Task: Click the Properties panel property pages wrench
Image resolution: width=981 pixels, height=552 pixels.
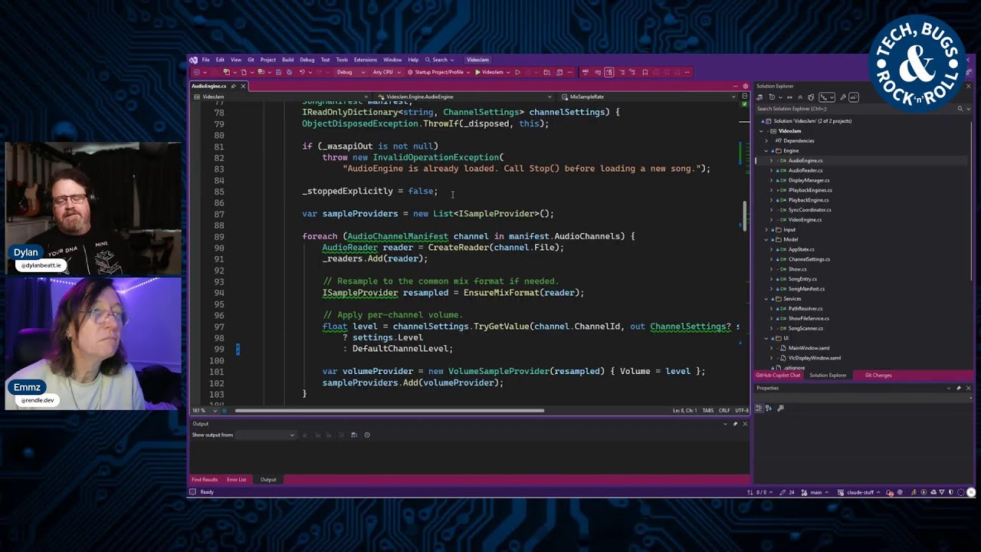Action: [780, 408]
